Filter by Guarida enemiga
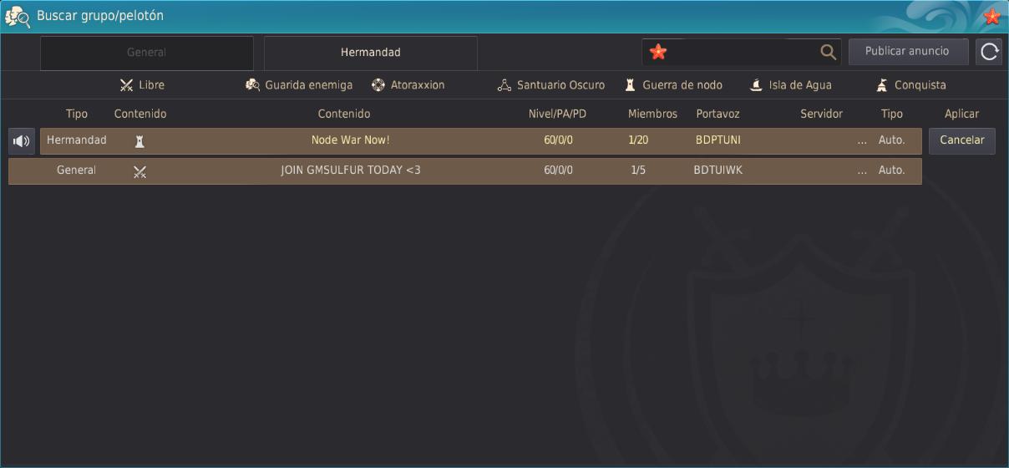This screenshot has width=1009, height=468. [299, 85]
